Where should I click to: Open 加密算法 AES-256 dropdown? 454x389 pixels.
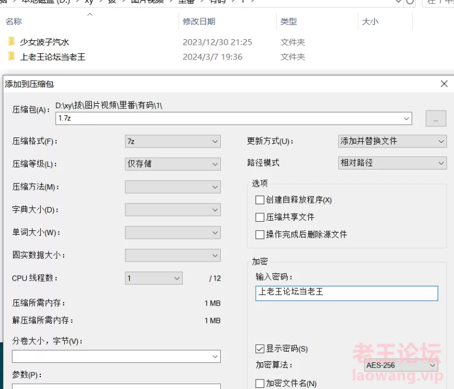pos(401,365)
